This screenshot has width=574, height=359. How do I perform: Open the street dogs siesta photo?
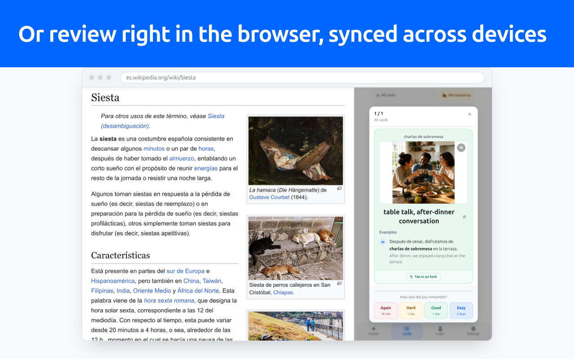[x=296, y=248]
